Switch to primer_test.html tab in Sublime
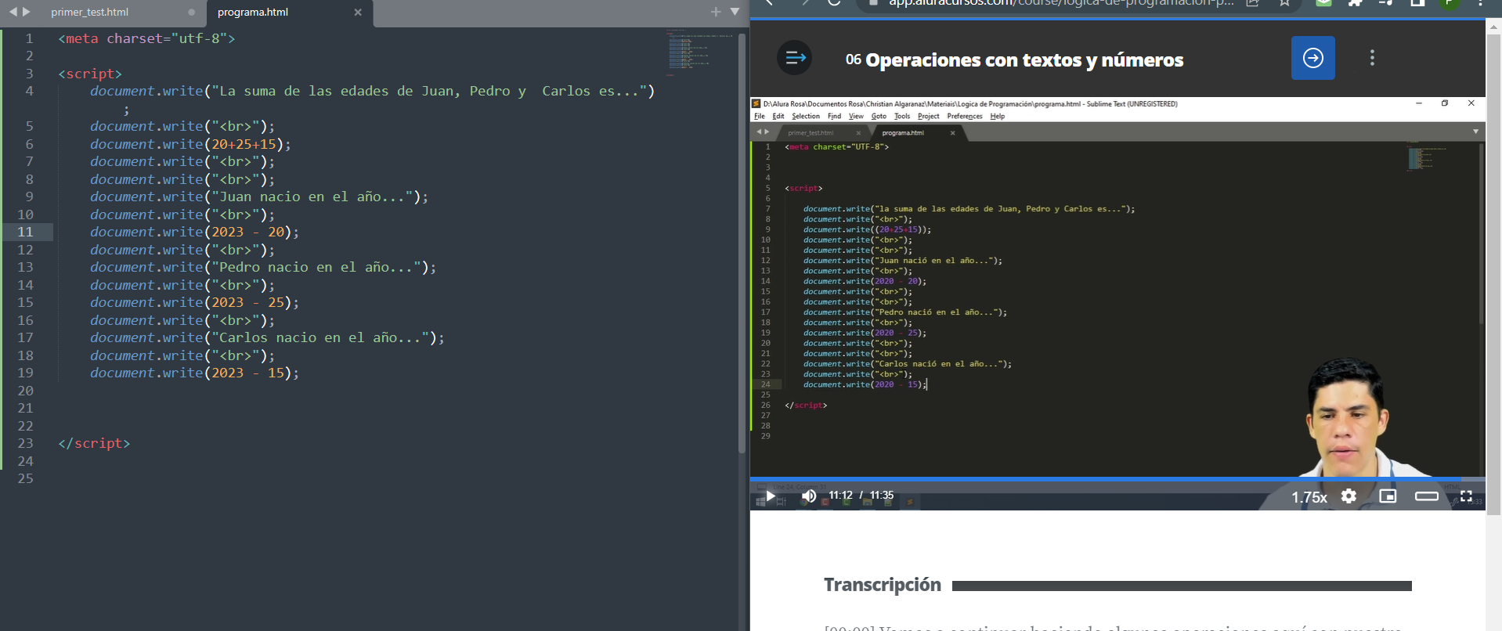 (90, 12)
